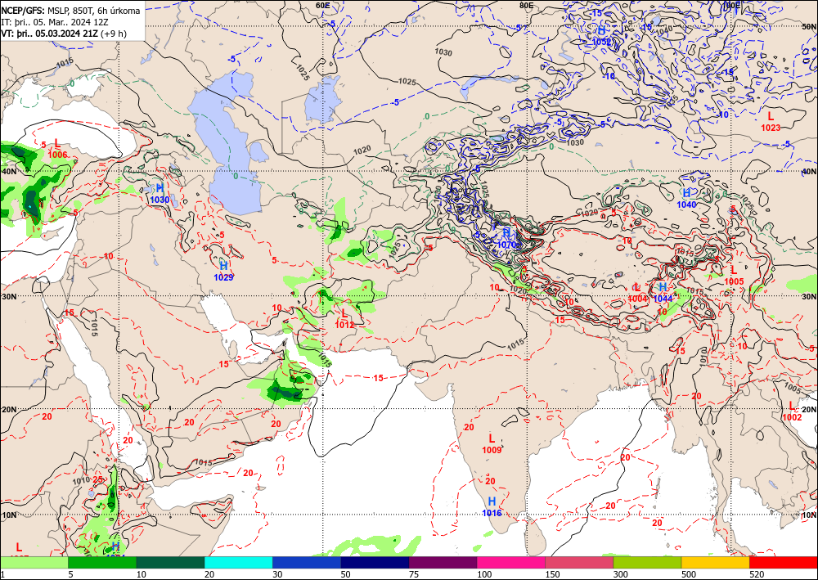The image size is (818, 580).
Task: Pick the navy 50–75 legend swatch
Action: 375,562
